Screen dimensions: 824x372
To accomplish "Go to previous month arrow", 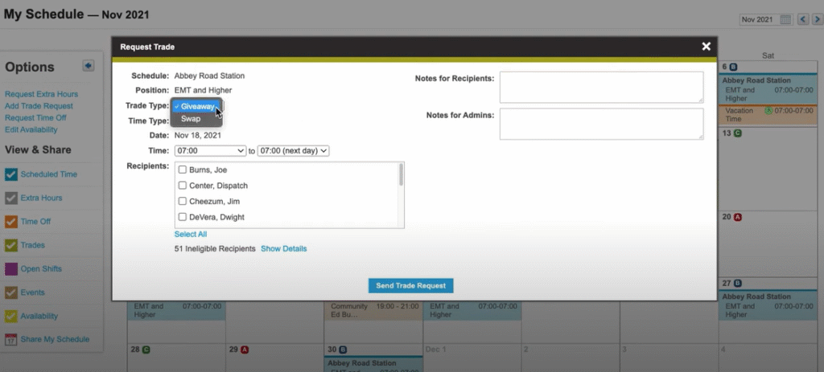I will (803, 19).
